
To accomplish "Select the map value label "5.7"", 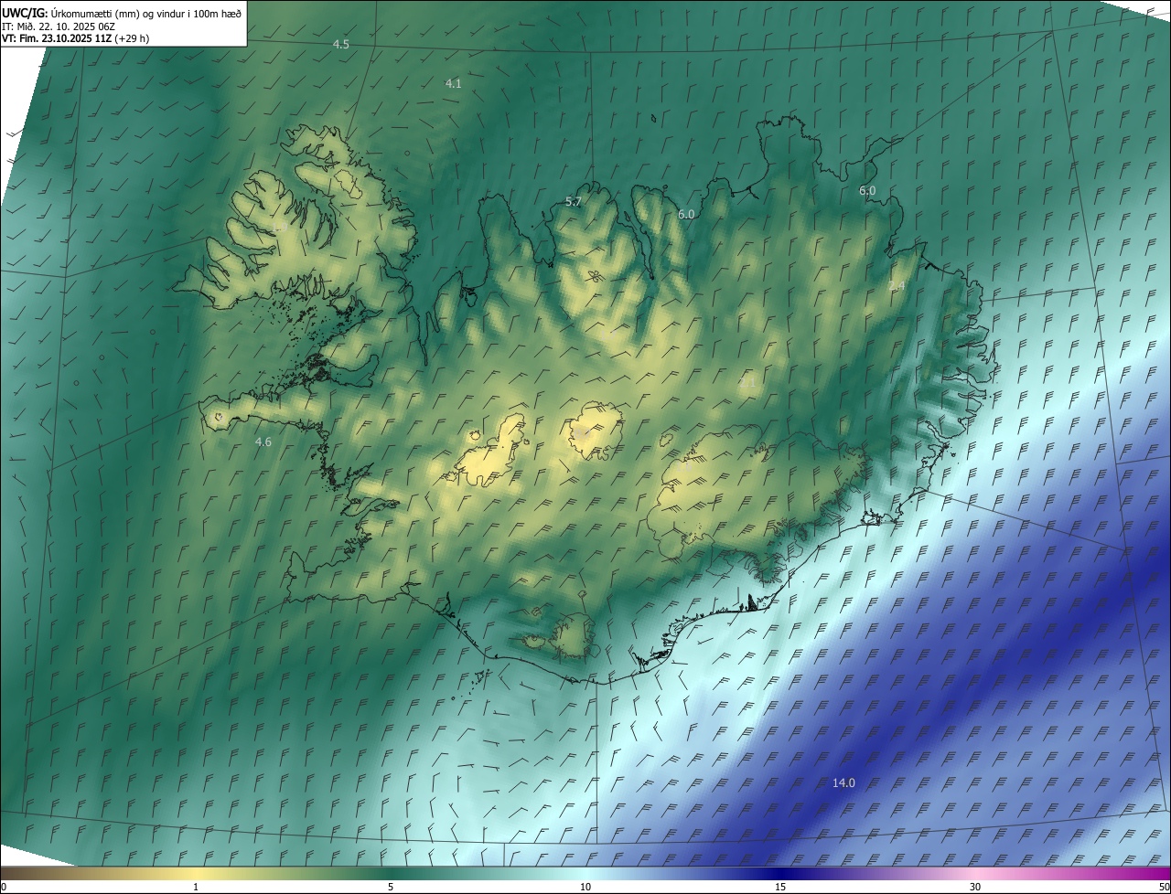I will coord(574,201).
